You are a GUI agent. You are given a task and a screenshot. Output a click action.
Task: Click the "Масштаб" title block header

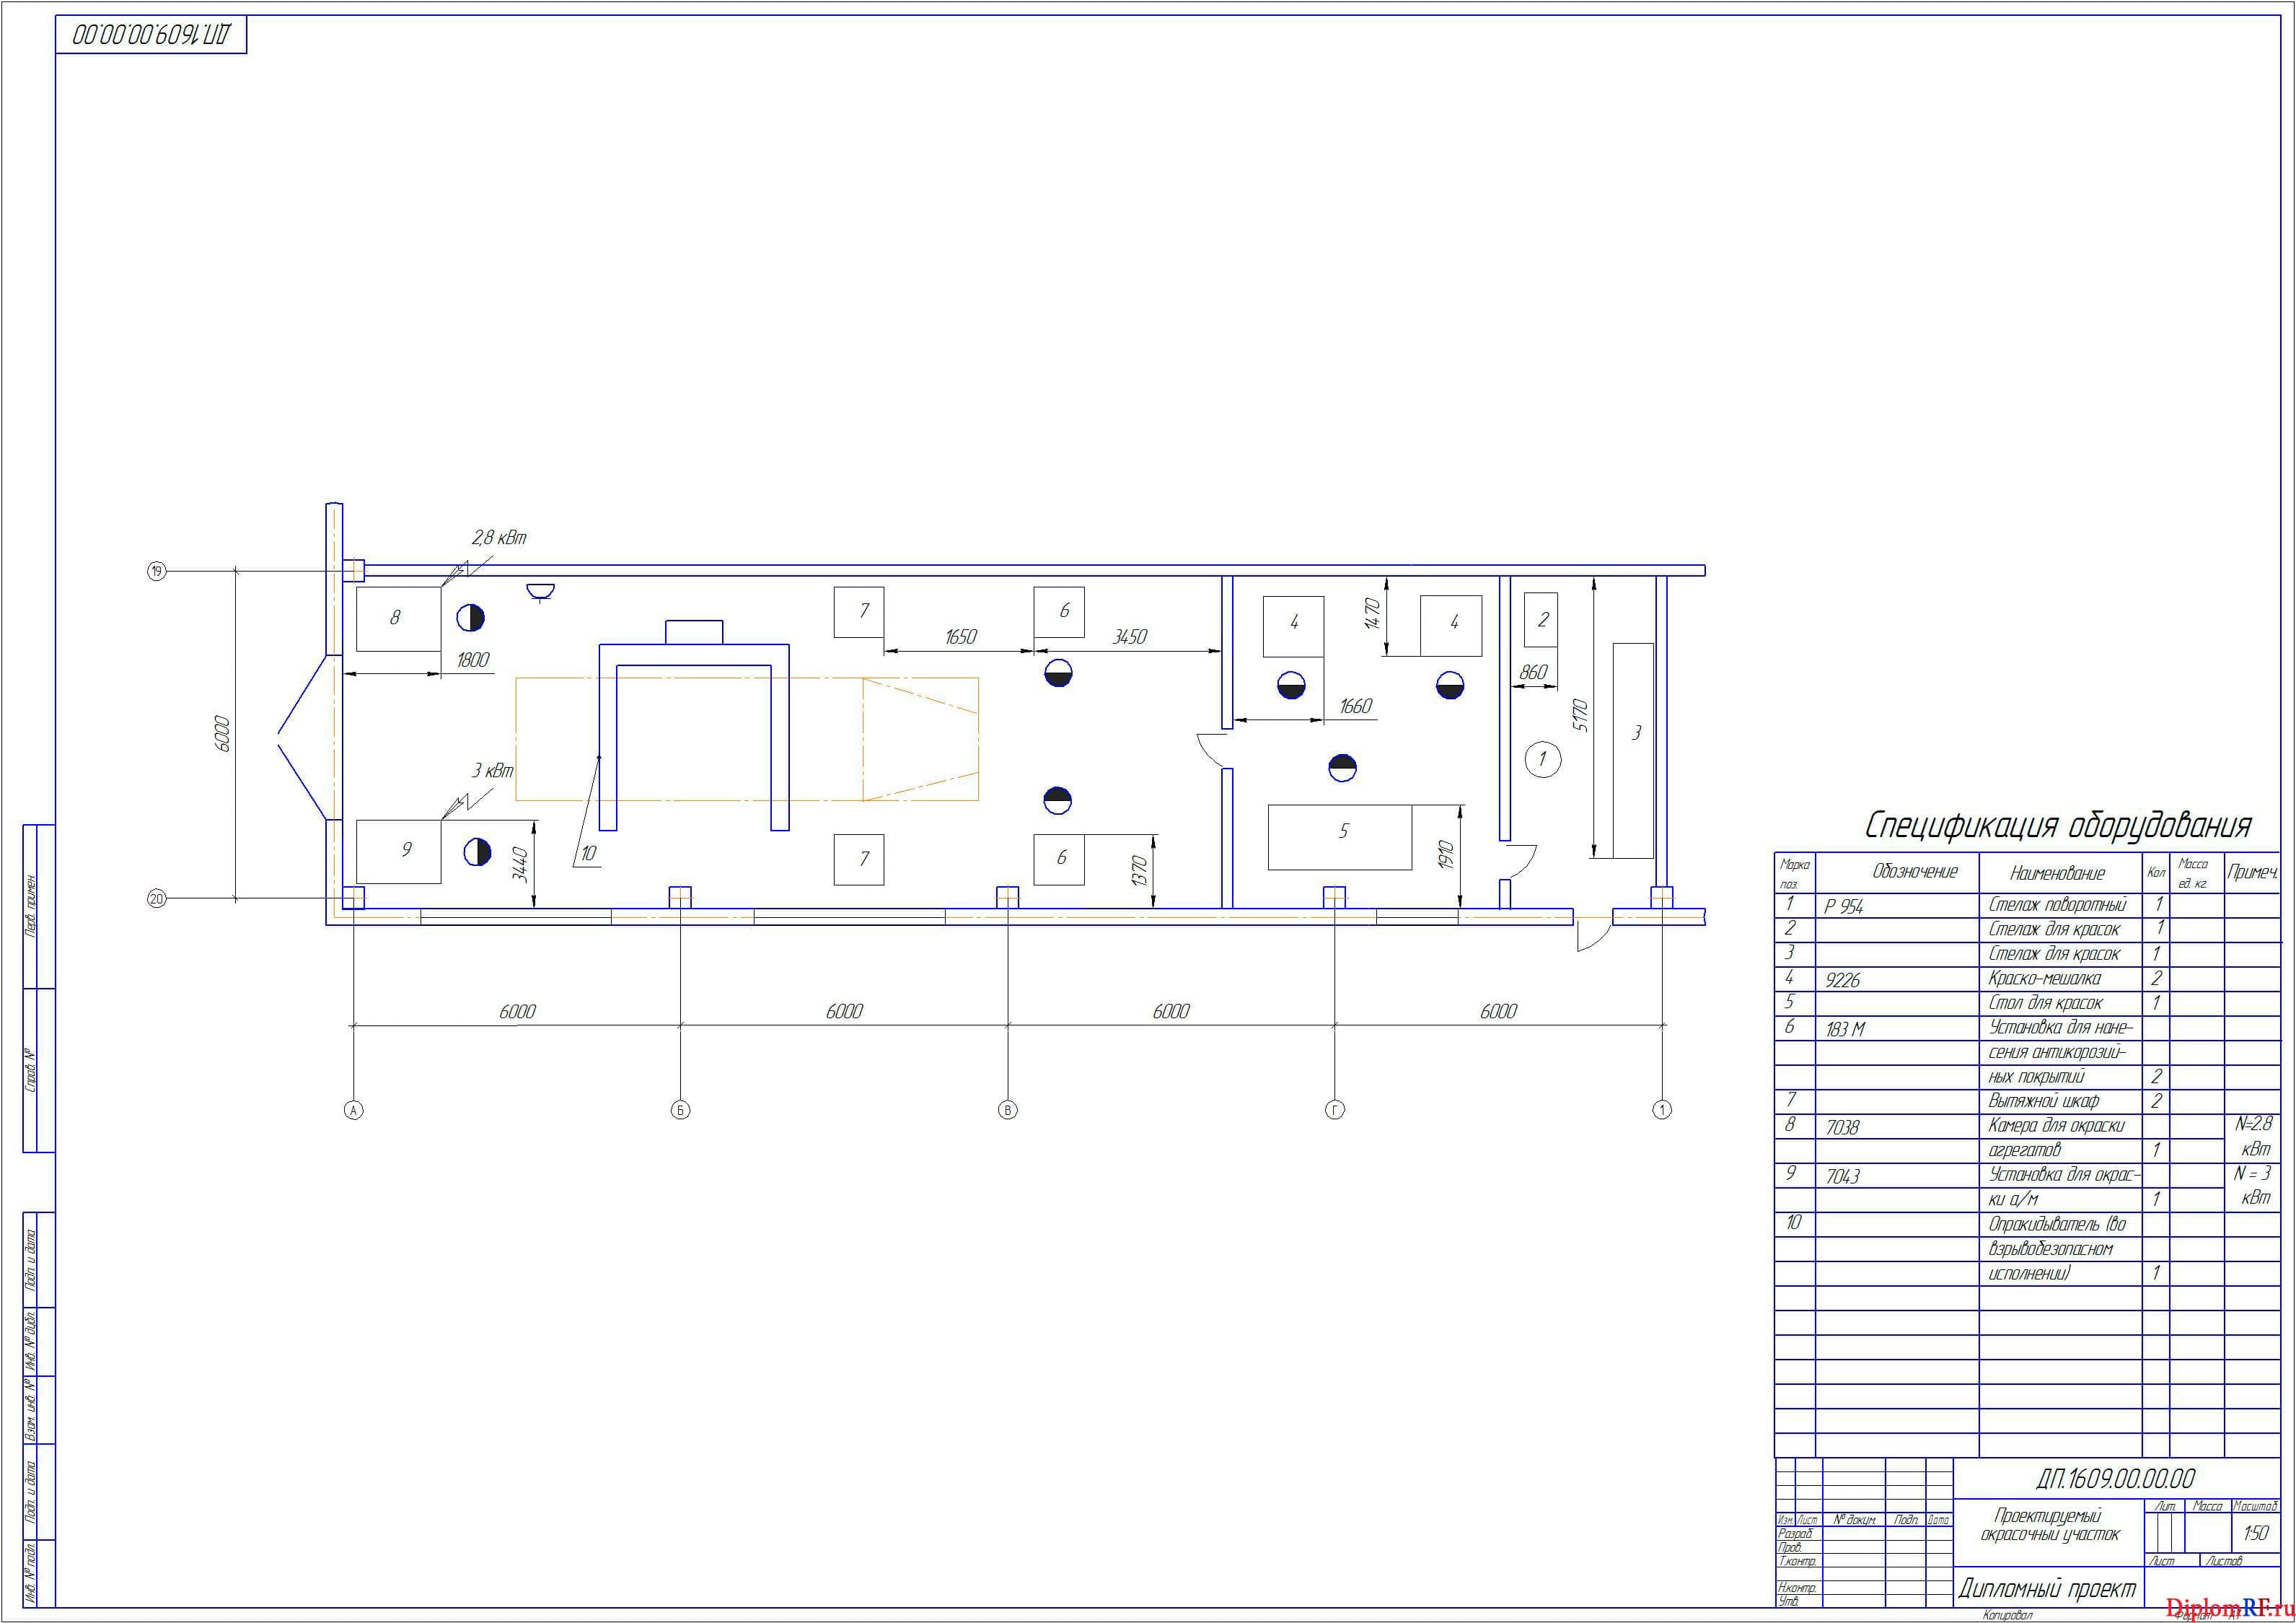tap(2254, 1506)
